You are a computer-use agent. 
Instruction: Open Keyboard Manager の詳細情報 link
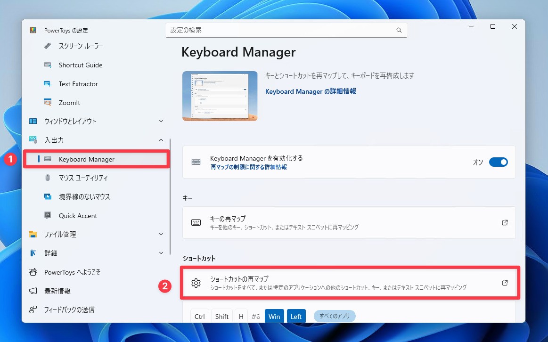tap(311, 91)
